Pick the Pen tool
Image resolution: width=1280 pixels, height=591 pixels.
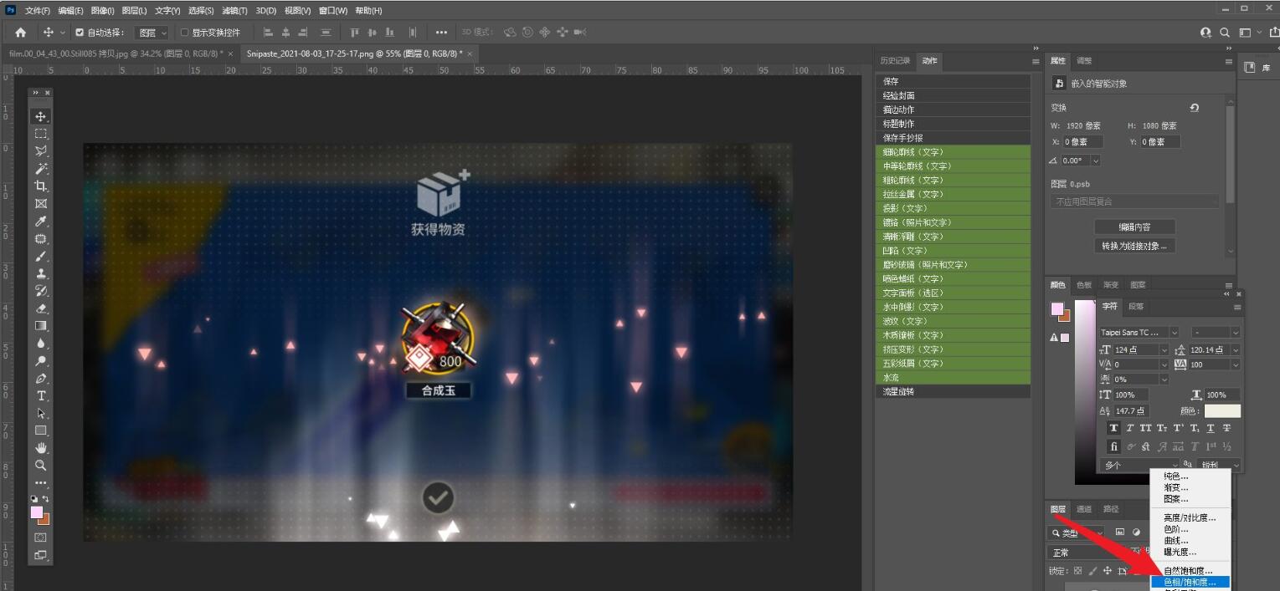(x=41, y=379)
